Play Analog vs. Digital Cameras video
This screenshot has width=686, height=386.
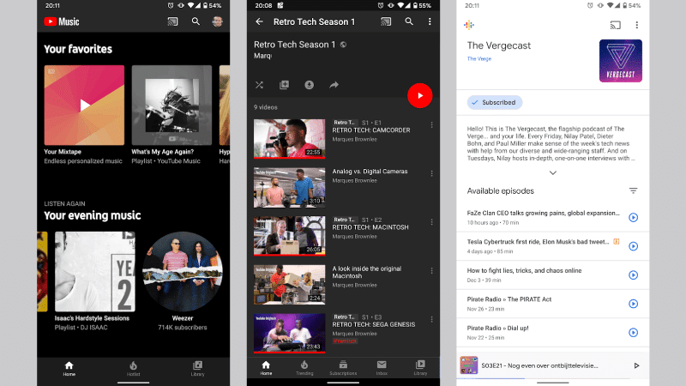tap(289, 187)
